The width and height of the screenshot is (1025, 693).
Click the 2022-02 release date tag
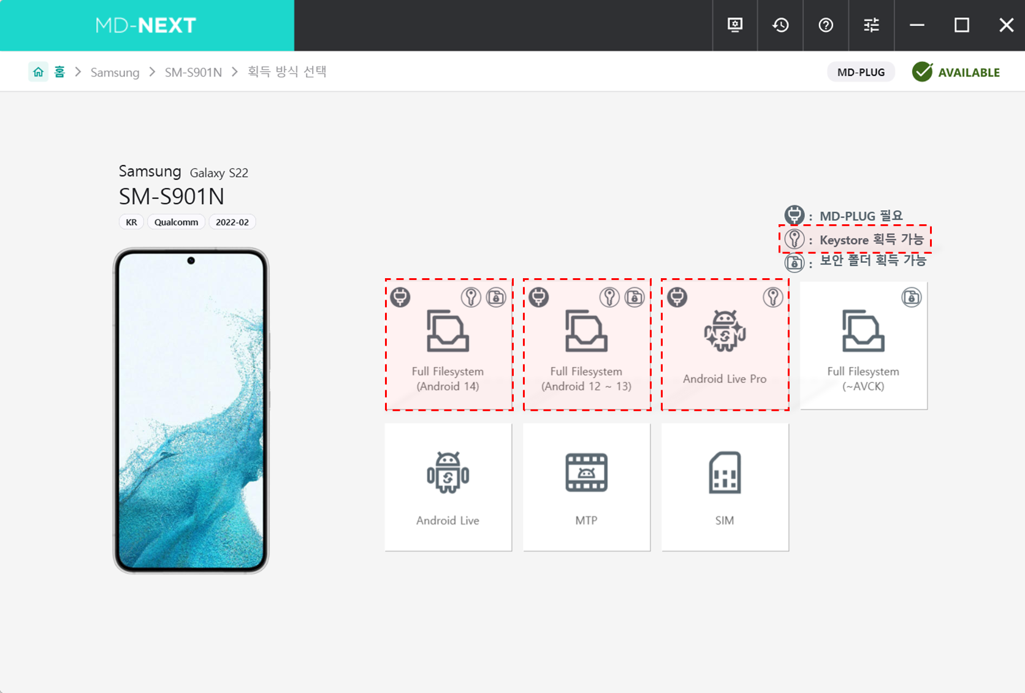232,222
